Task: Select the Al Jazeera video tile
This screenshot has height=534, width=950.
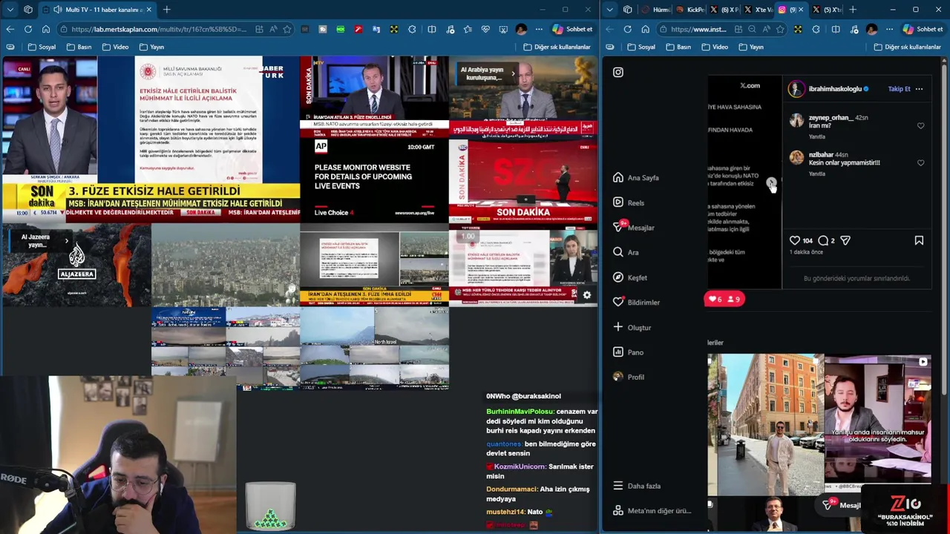Action: (x=76, y=265)
